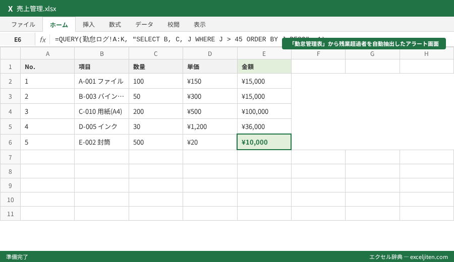Select row 9 header
This screenshot has width=454, height=262.
pos(10,185)
